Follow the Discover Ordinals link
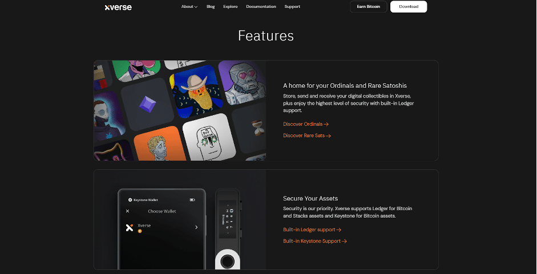Screen dimensions: 537x274 (306, 124)
